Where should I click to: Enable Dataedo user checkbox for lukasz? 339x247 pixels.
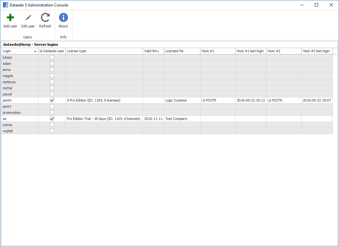click(52, 57)
